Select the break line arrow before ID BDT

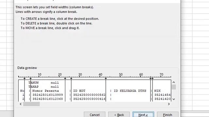tap(71, 79)
